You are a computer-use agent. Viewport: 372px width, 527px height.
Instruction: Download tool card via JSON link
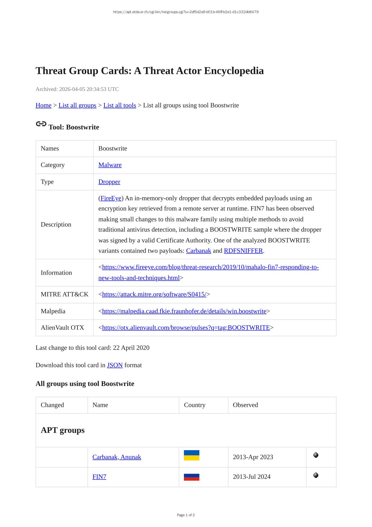115,365
